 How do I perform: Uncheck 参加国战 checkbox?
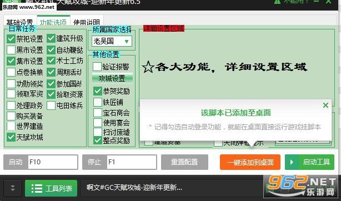[51, 83]
